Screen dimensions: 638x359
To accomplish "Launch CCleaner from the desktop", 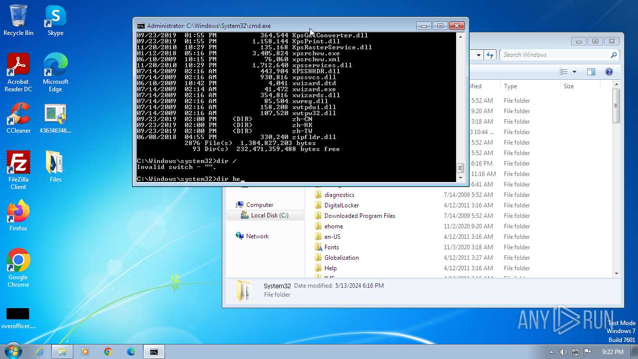I will tap(18, 118).
